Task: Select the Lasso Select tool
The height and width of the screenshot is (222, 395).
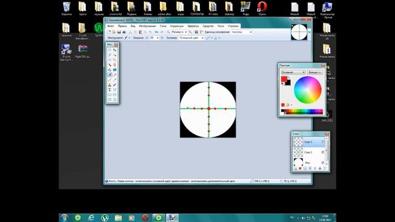Action: tap(110, 55)
